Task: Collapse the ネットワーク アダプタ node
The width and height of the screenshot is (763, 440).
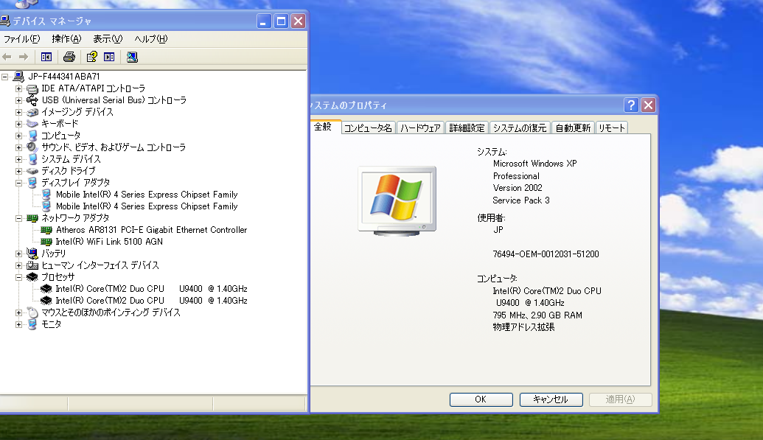Action: coord(18,218)
